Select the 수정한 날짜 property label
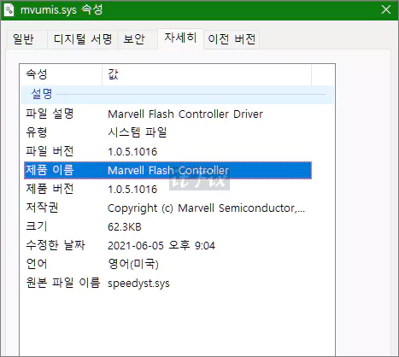 tap(56, 245)
